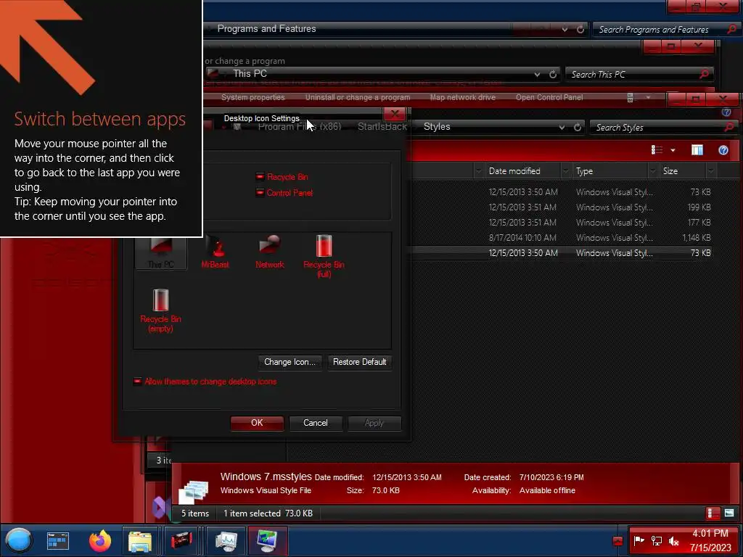Open view options dropdown arrow in Styles toolbar
The width and height of the screenshot is (743, 557).
(x=673, y=150)
